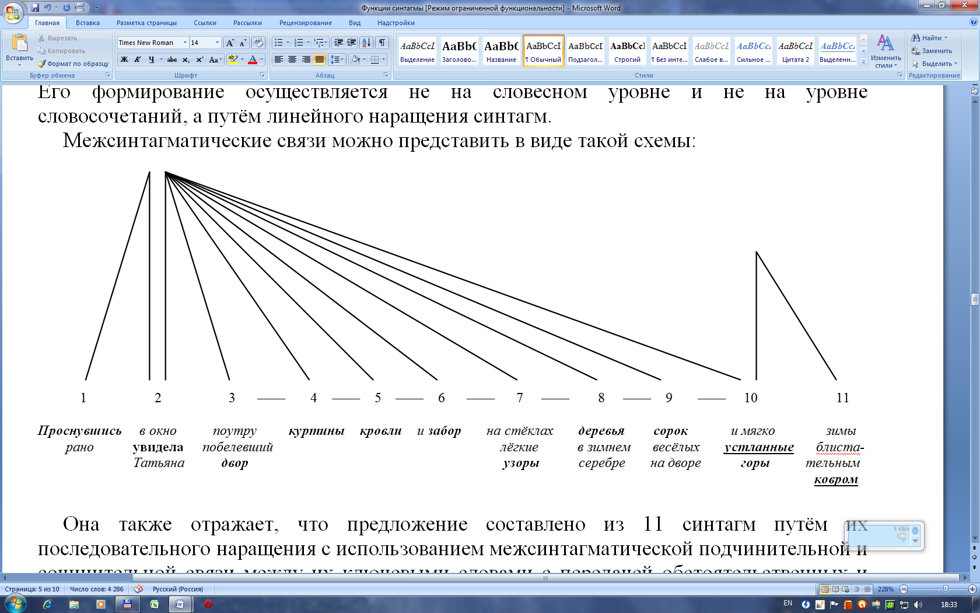
Task: Open borders dropdown
Action: tap(383, 60)
